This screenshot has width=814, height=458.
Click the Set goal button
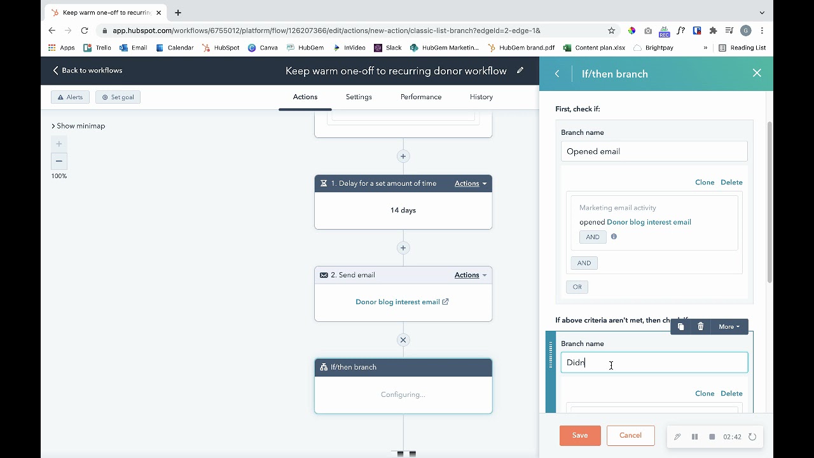tap(118, 97)
